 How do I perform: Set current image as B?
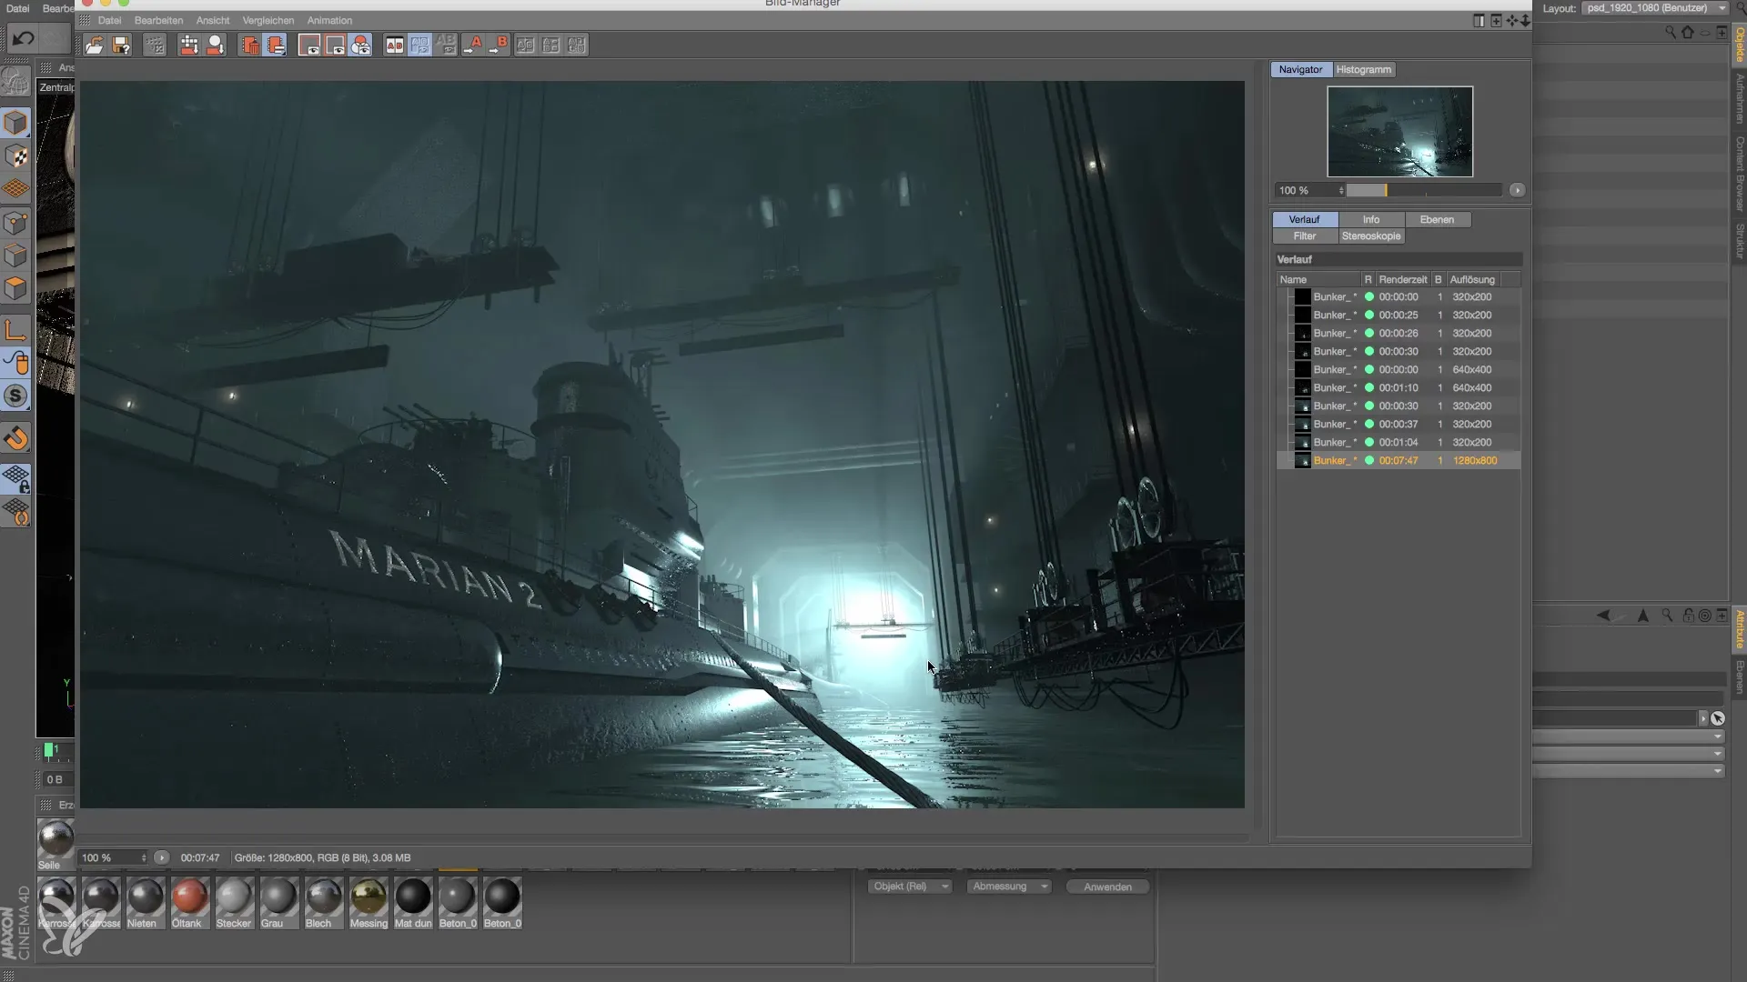tap(499, 45)
